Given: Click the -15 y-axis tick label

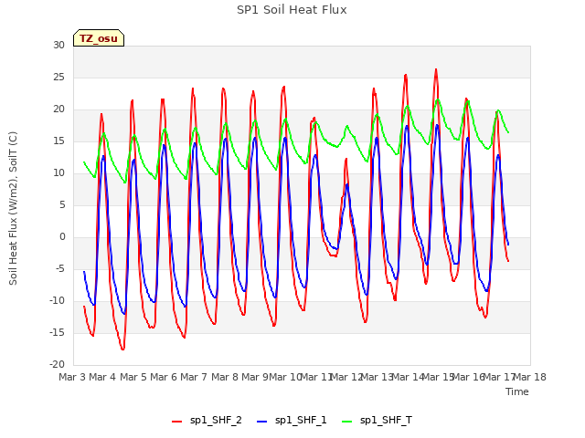Looking at the screenshot, I should coord(57,333).
